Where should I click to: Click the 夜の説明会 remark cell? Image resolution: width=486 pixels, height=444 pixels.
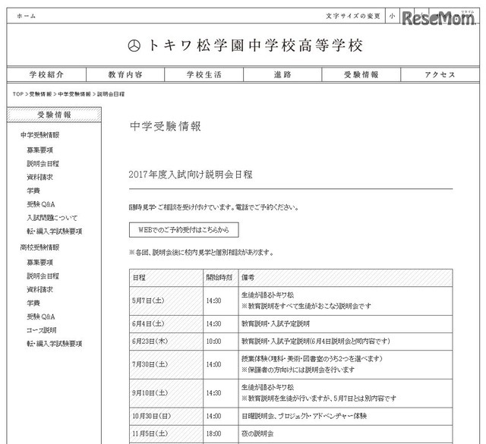pos(346,434)
